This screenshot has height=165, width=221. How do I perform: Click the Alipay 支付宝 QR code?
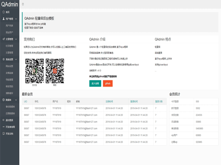(35, 70)
